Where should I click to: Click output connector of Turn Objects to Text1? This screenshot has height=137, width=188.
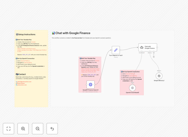click(120, 50)
